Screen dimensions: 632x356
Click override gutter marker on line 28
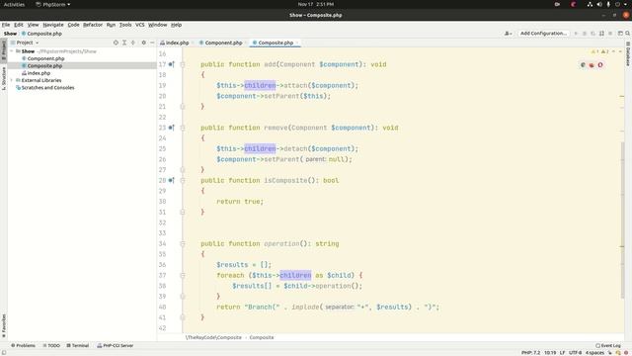[171, 180]
